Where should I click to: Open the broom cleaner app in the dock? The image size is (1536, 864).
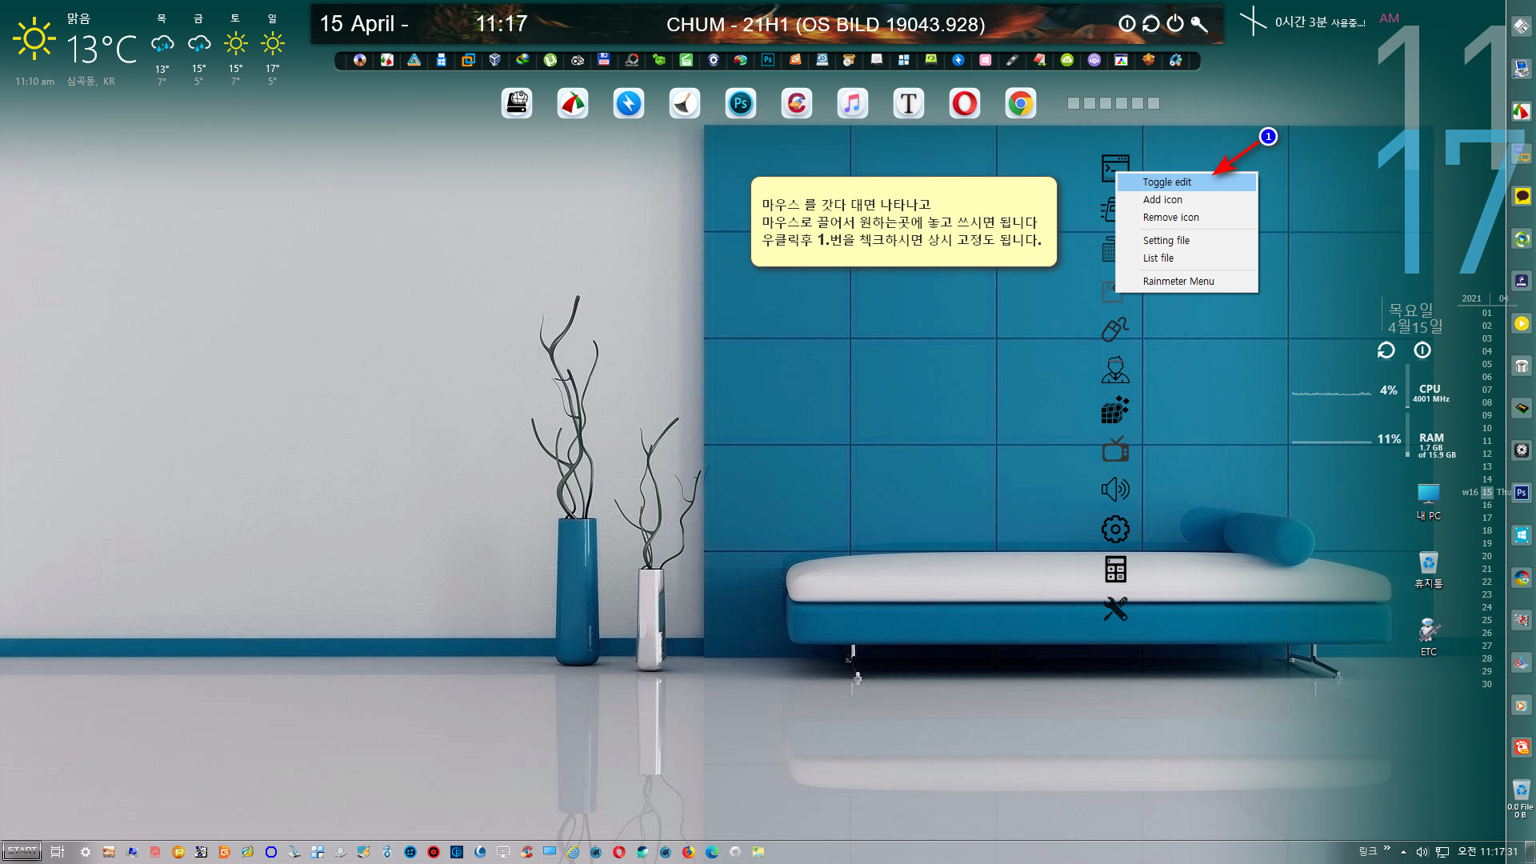(685, 103)
